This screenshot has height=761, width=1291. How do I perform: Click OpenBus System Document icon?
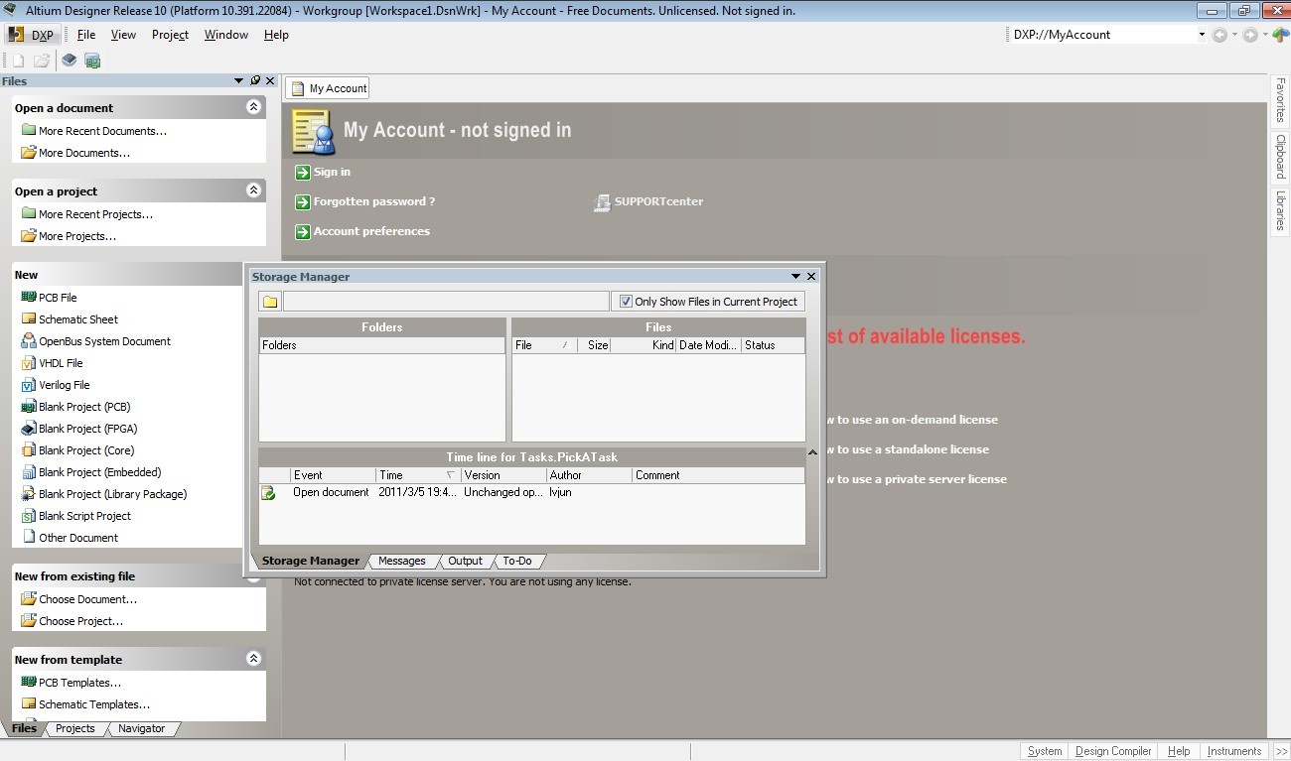coord(29,340)
